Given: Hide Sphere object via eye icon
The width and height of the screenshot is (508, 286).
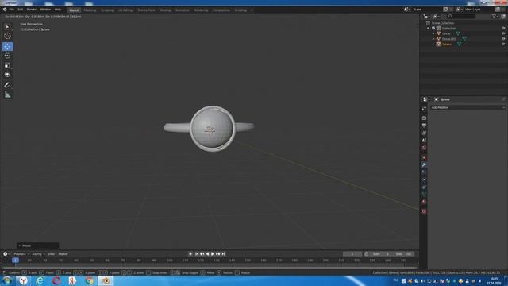Looking at the screenshot, I should 503,44.
